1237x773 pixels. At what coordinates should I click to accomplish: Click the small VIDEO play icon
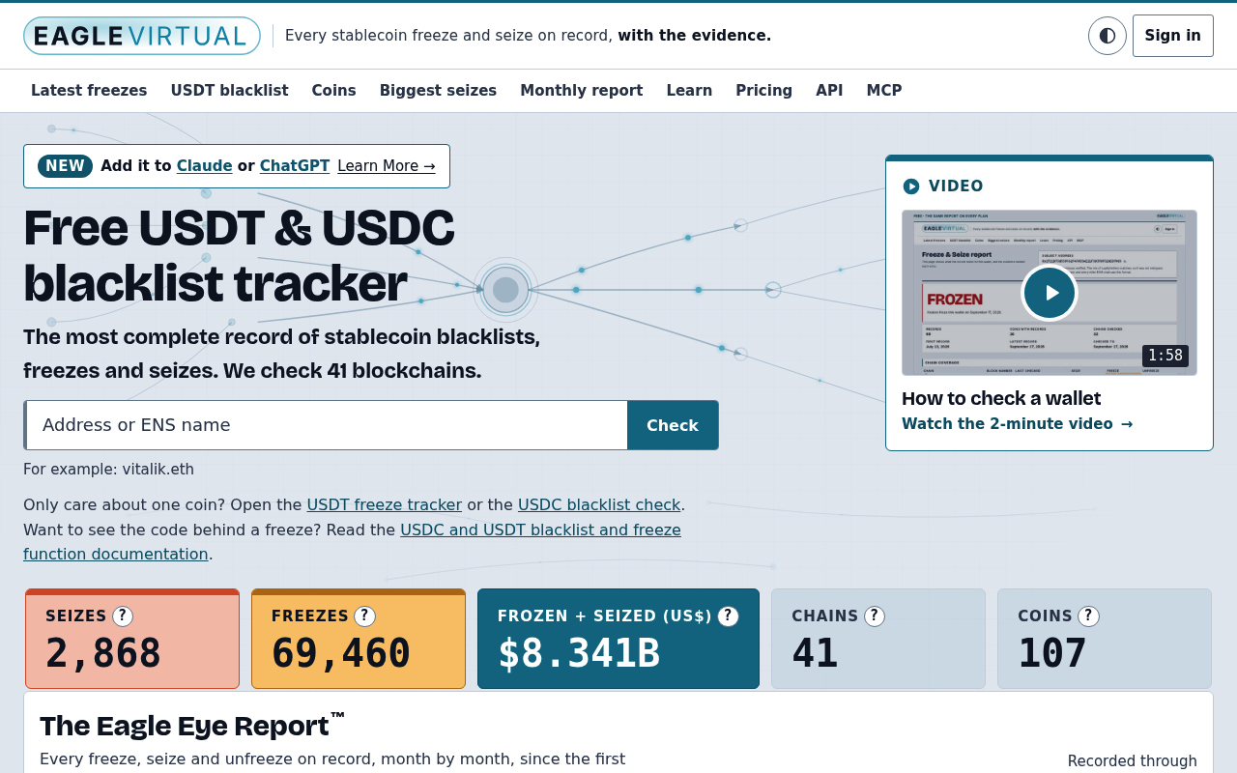point(911,186)
